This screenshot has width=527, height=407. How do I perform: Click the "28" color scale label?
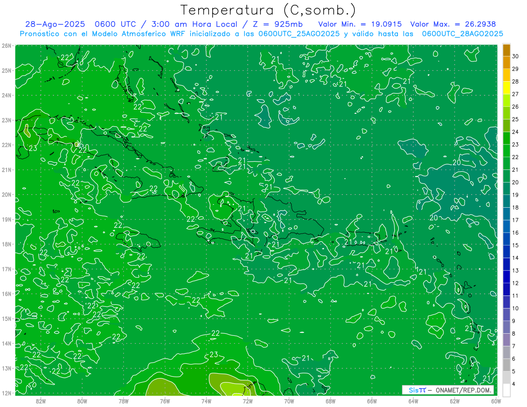[x=516, y=82]
